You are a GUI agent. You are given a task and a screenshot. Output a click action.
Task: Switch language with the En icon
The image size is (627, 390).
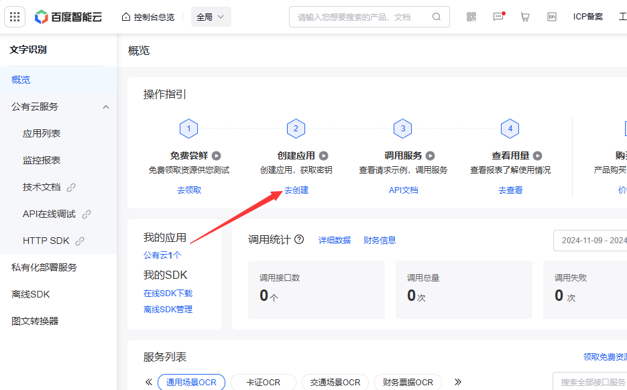point(552,17)
